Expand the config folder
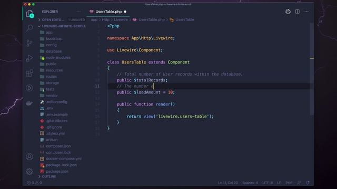Screen dimensions: 337x189 51,45
